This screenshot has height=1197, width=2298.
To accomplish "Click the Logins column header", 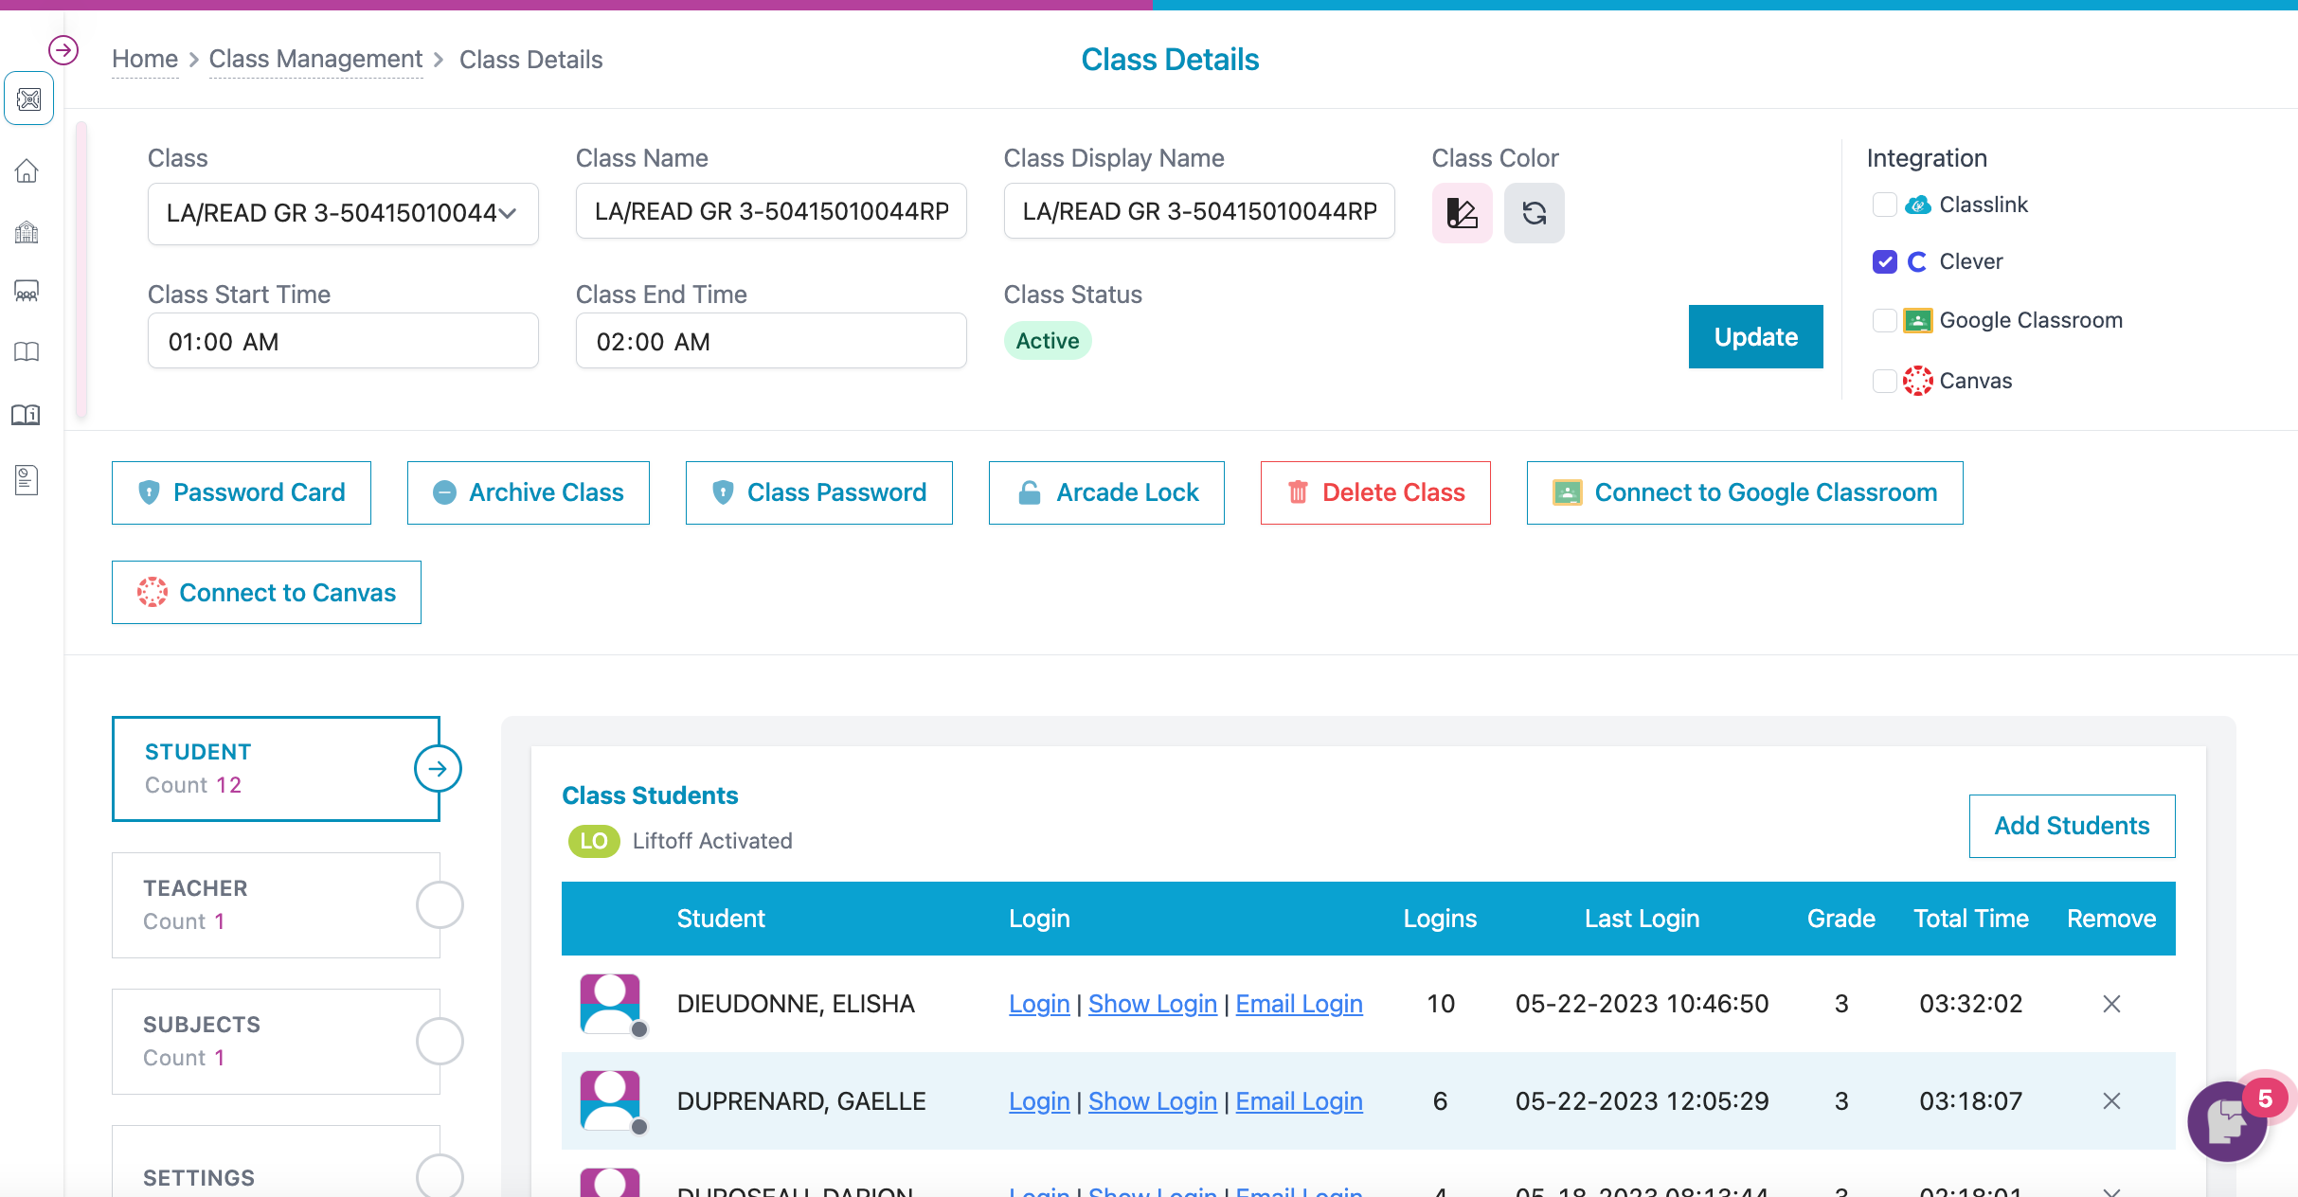I will tap(1440, 919).
